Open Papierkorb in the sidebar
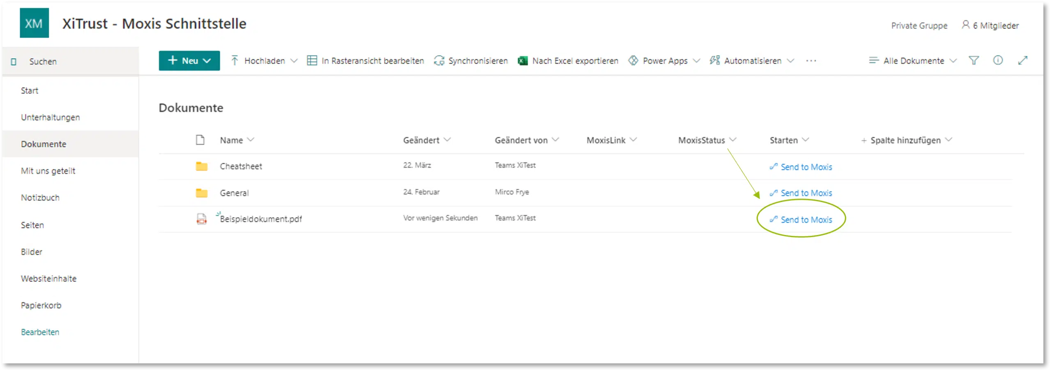The image size is (1051, 371). pyautogui.click(x=41, y=305)
